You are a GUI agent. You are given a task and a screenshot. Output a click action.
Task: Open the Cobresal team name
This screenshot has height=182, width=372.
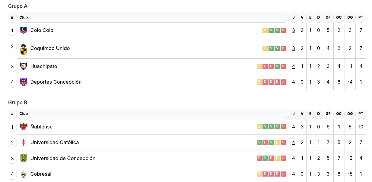(x=41, y=174)
